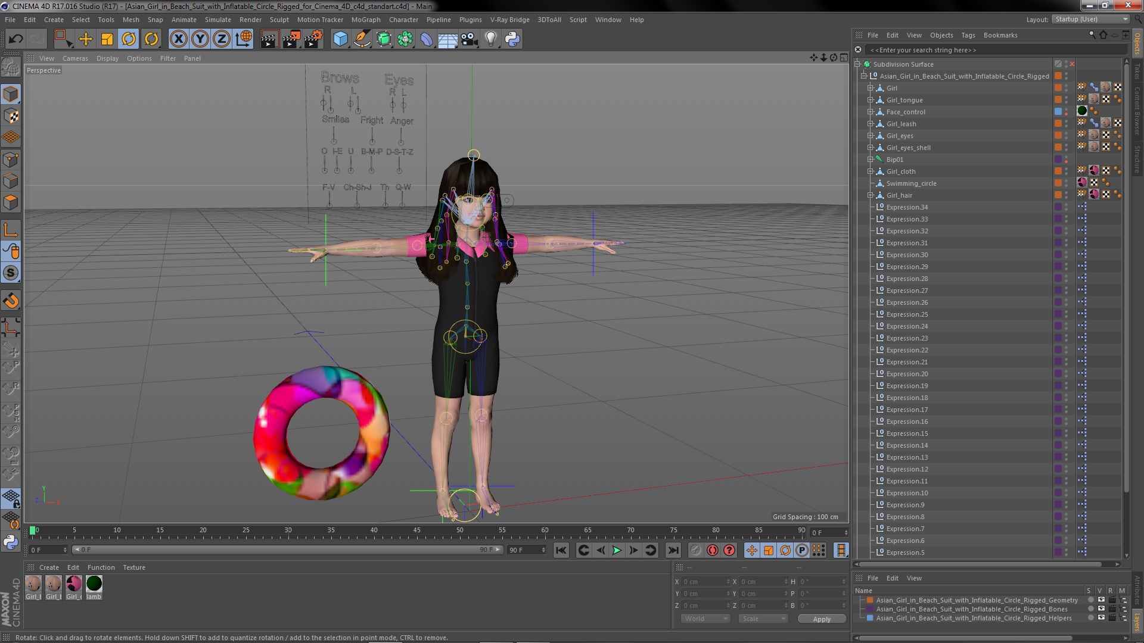Open Object Manager Tags menu
The width and height of the screenshot is (1144, 643).
pos(968,35)
